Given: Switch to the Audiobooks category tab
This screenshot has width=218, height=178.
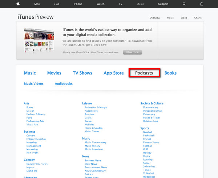Looking at the screenshot, I should (x=64, y=84).
